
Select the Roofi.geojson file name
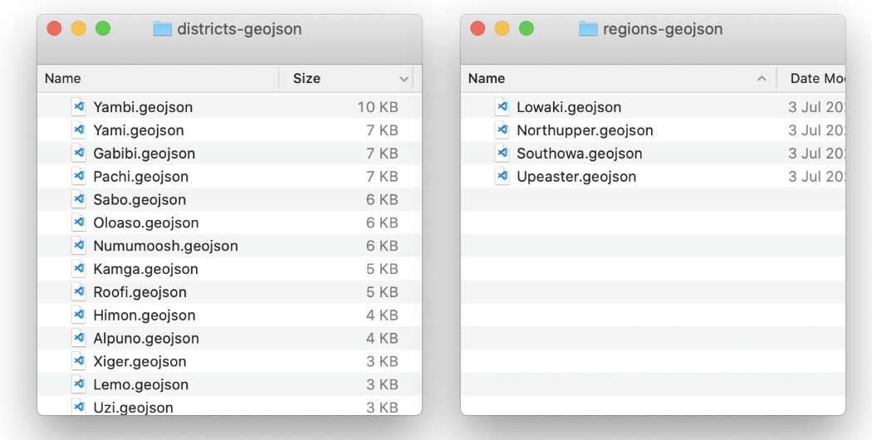(x=140, y=292)
